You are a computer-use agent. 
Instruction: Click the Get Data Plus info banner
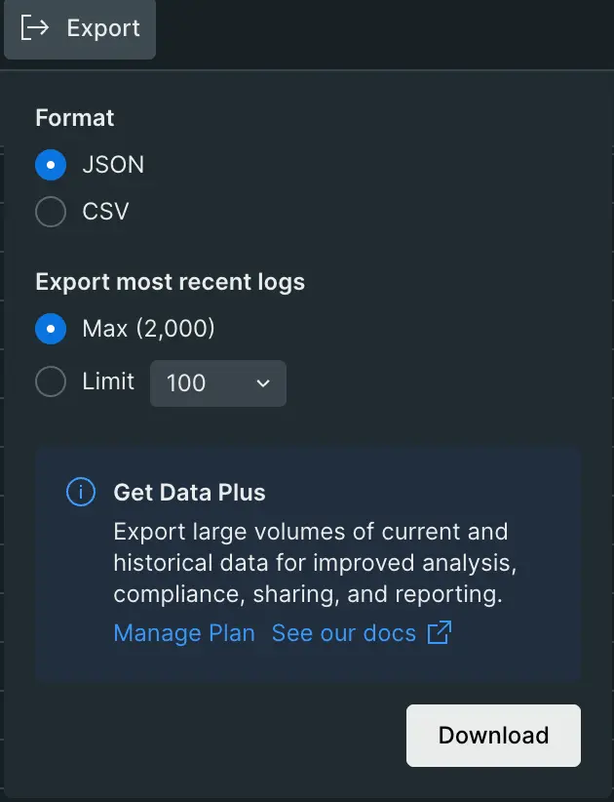(x=307, y=564)
